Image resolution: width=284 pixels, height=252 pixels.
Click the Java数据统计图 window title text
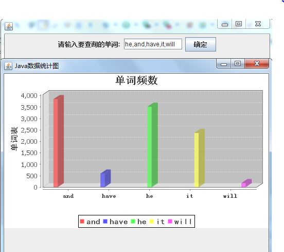(x=37, y=66)
